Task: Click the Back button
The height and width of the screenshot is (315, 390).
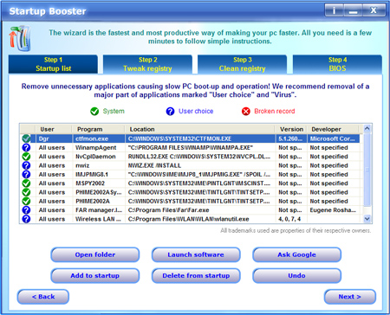Action: tap(43, 297)
